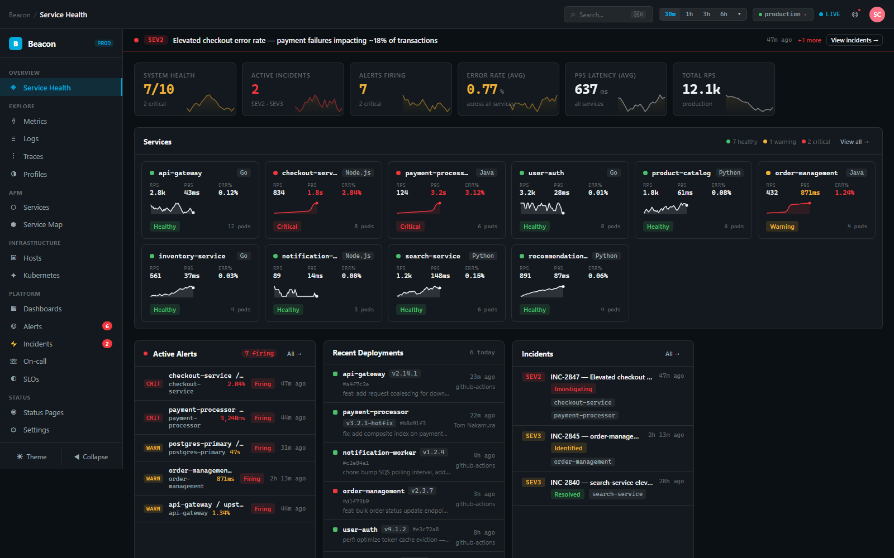
Task: Click the Settings gear icon
Action: pos(13,430)
